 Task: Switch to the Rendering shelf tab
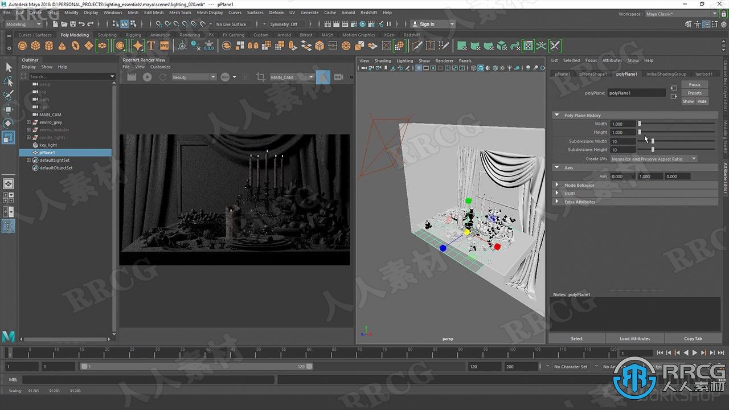coord(190,35)
